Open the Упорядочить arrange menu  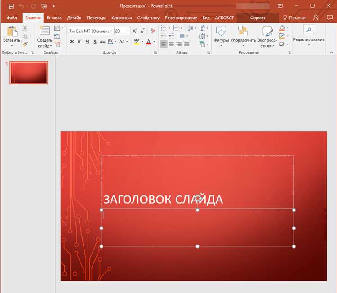[243, 36]
